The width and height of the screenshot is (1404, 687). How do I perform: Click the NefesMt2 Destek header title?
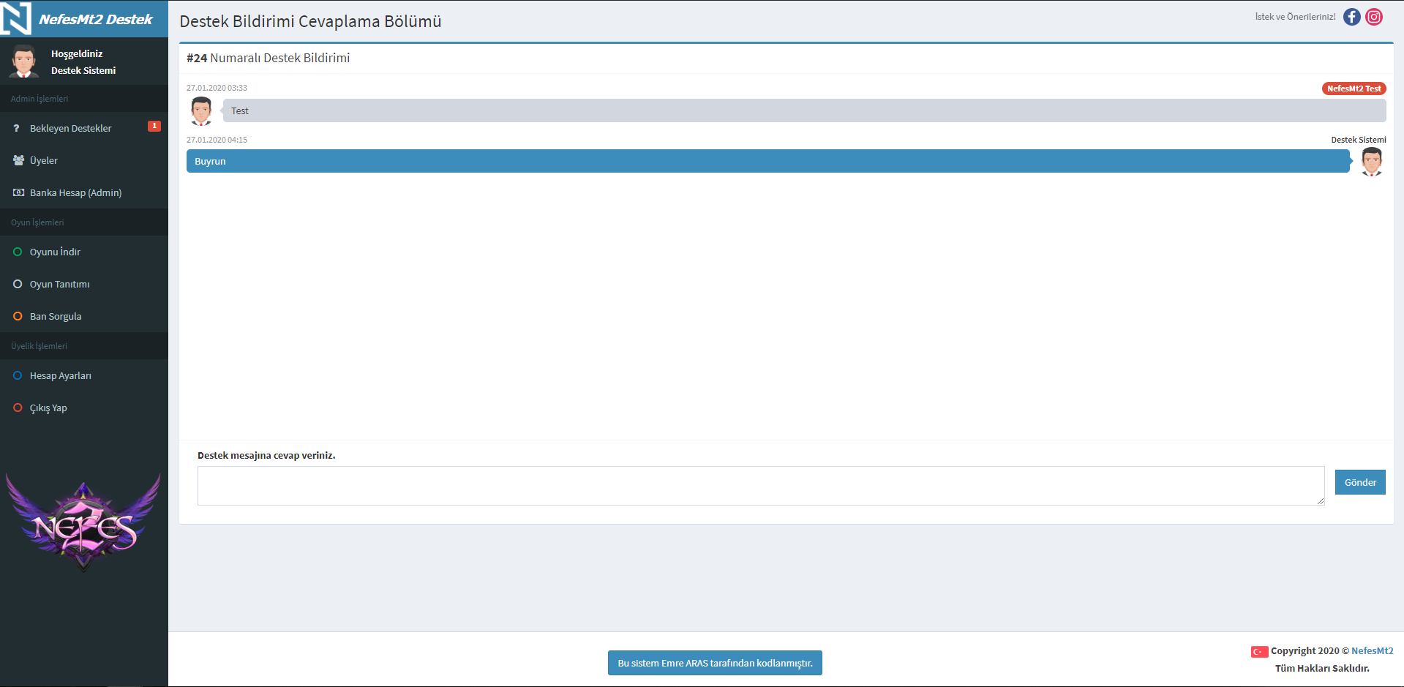[x=95, y=19]
